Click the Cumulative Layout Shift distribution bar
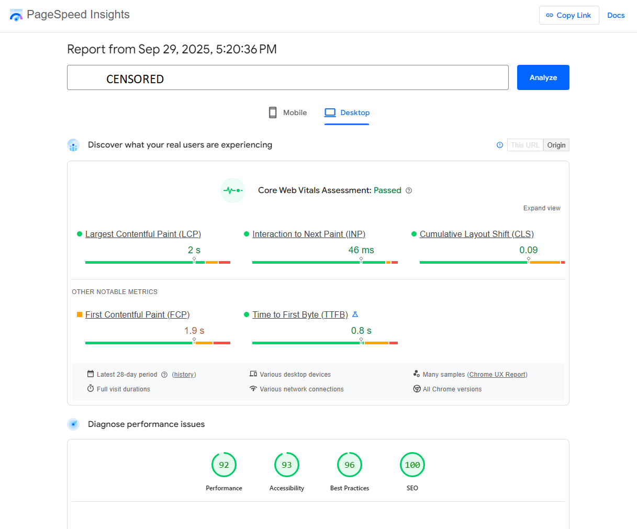Image resolution: width=637 pixels, height=529 pixels. pyautogui.click(x=492, y=262)
